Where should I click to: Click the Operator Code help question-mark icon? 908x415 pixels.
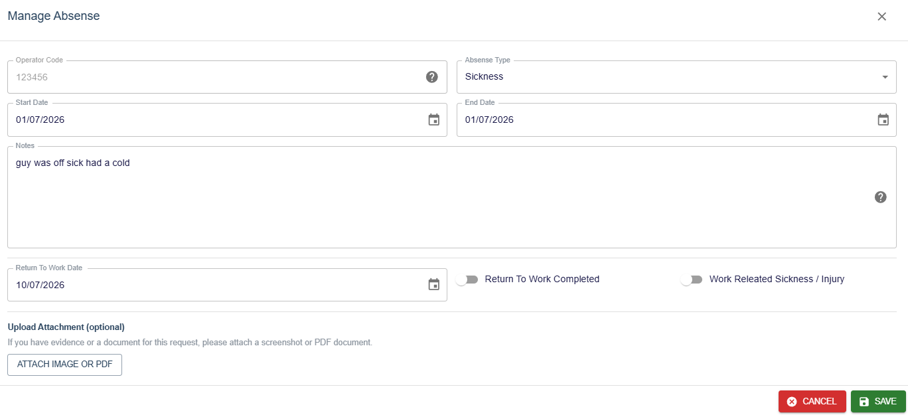[x=431, y=77]
